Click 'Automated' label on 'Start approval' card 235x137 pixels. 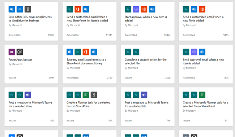point(131,35)
